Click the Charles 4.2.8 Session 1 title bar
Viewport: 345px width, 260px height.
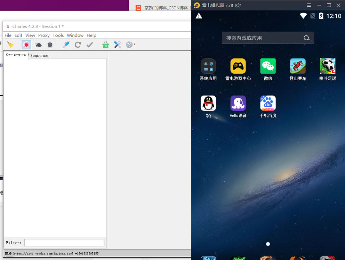pos(97,26)
